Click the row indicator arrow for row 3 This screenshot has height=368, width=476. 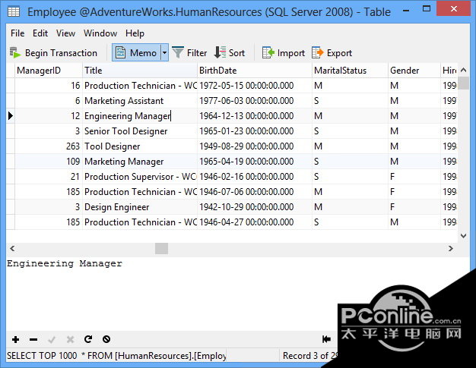[11, 115]
